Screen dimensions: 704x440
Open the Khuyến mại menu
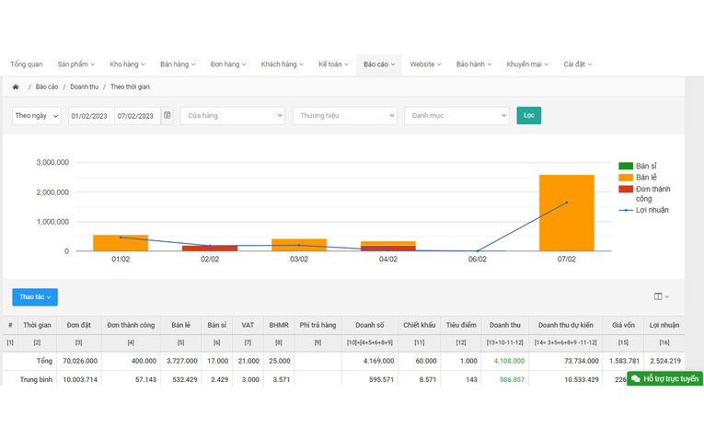click(x=527, y=64)
